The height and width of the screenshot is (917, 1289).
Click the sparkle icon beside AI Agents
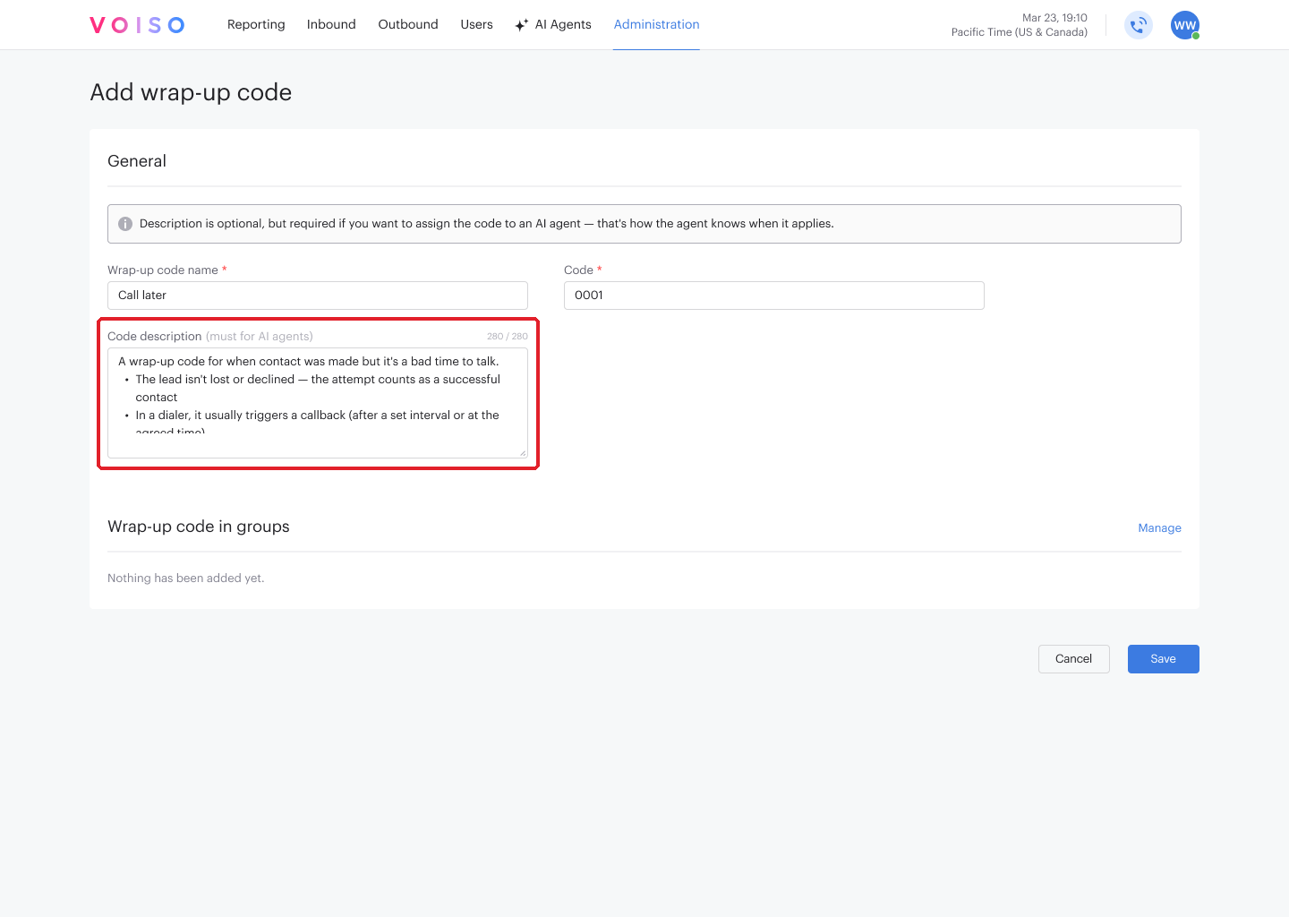click(521, 25)
